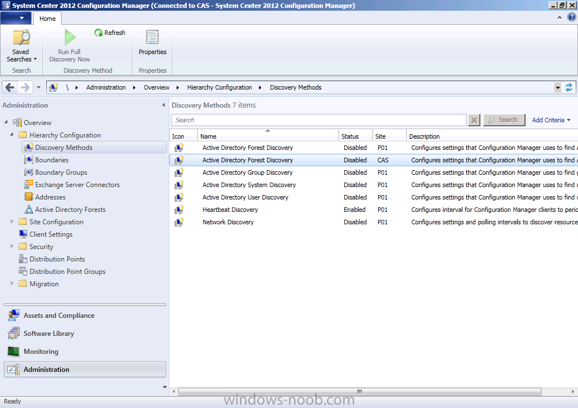The width and height of the screenshot is (578, 408).
Task: Click the horizontal scrollbar right arrow
Action: [x=573, y=392]
